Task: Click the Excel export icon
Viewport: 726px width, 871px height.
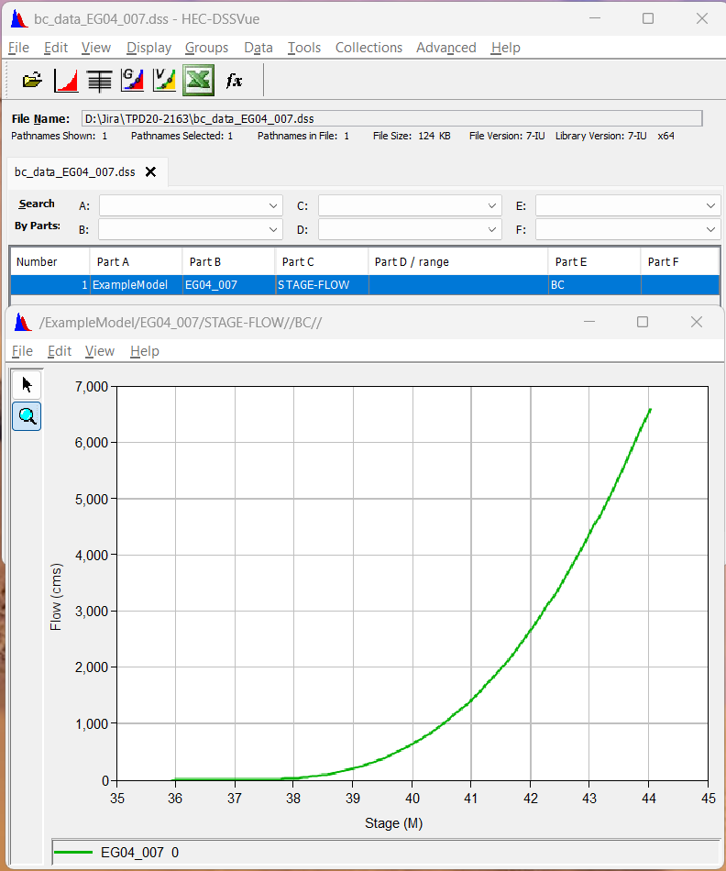Action: coord(199,81)
